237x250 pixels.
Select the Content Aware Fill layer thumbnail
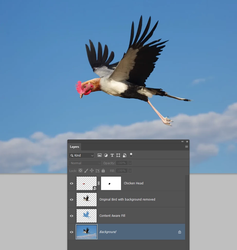[87, 216]
